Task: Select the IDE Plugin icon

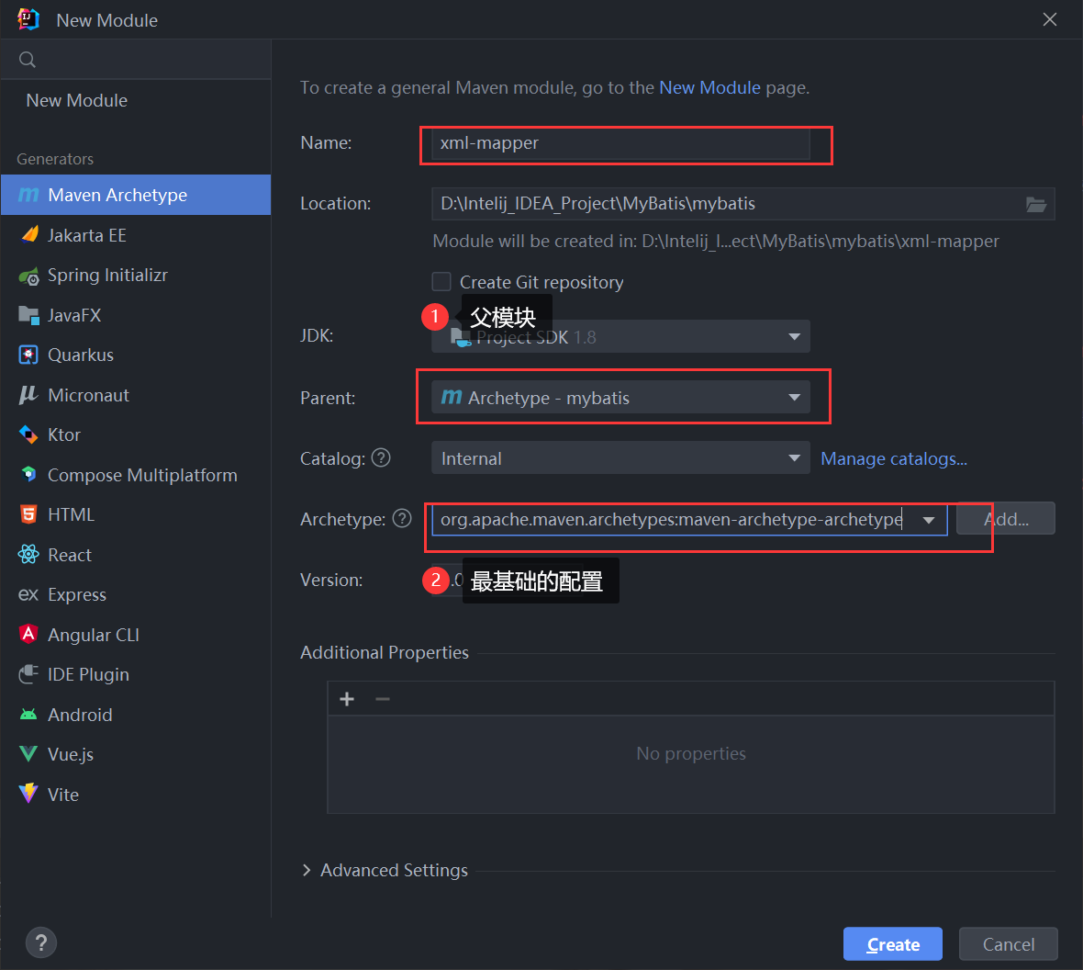Action: (x=29, y=674)
